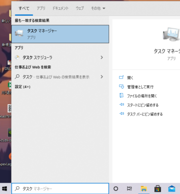Viewport: 180px width, 194px height.
Task: Choose ファイルの場所を開く
Action: [x=142, y=96]
